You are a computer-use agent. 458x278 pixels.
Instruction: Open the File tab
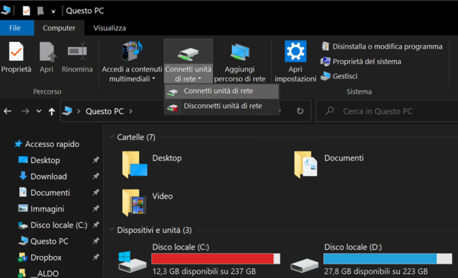[x=15, y=28]
